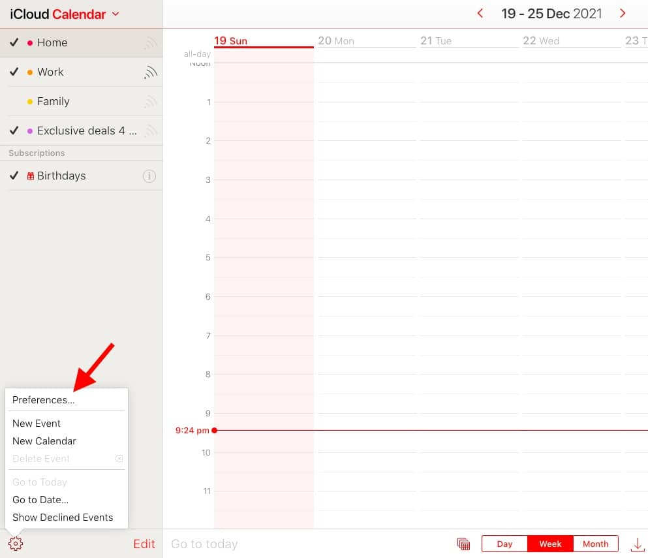Click the Edit button in sidebar

pyautogui.click(x=144, y=544)
